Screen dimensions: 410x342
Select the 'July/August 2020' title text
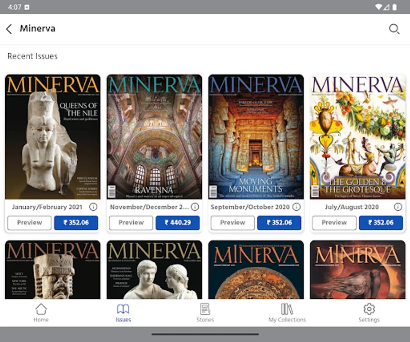(352, 207)
